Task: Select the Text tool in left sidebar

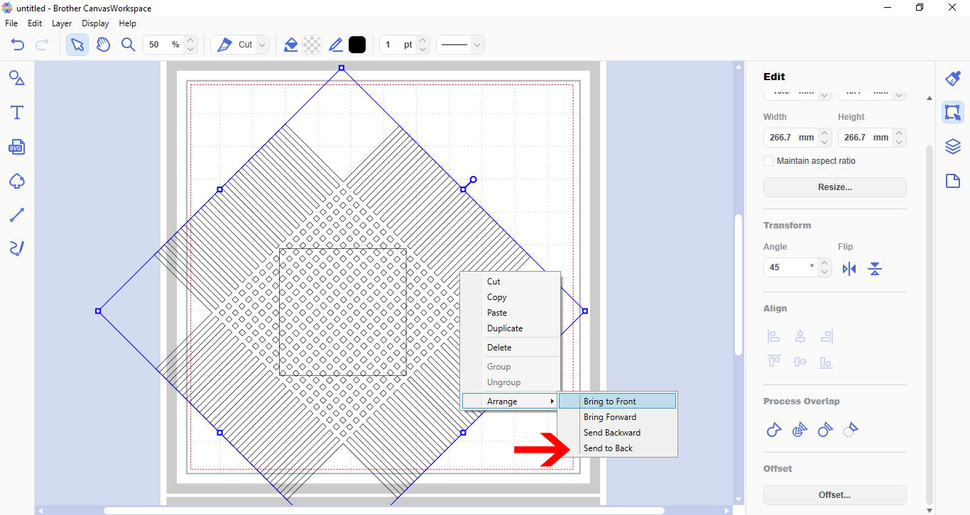Action: tap(17, 112)
